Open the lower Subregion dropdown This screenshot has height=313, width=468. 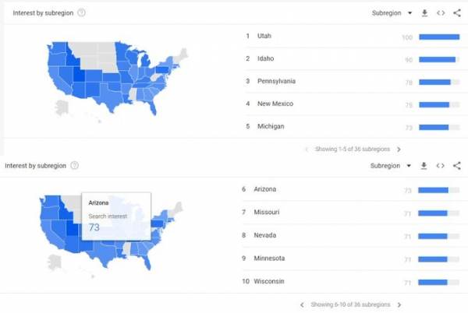[x=391, y=166]
